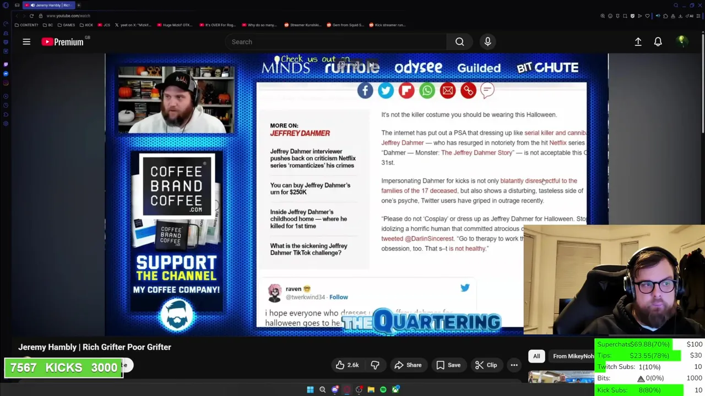Open Windows taskbar search
705x396 pixels.
(322, 389)
